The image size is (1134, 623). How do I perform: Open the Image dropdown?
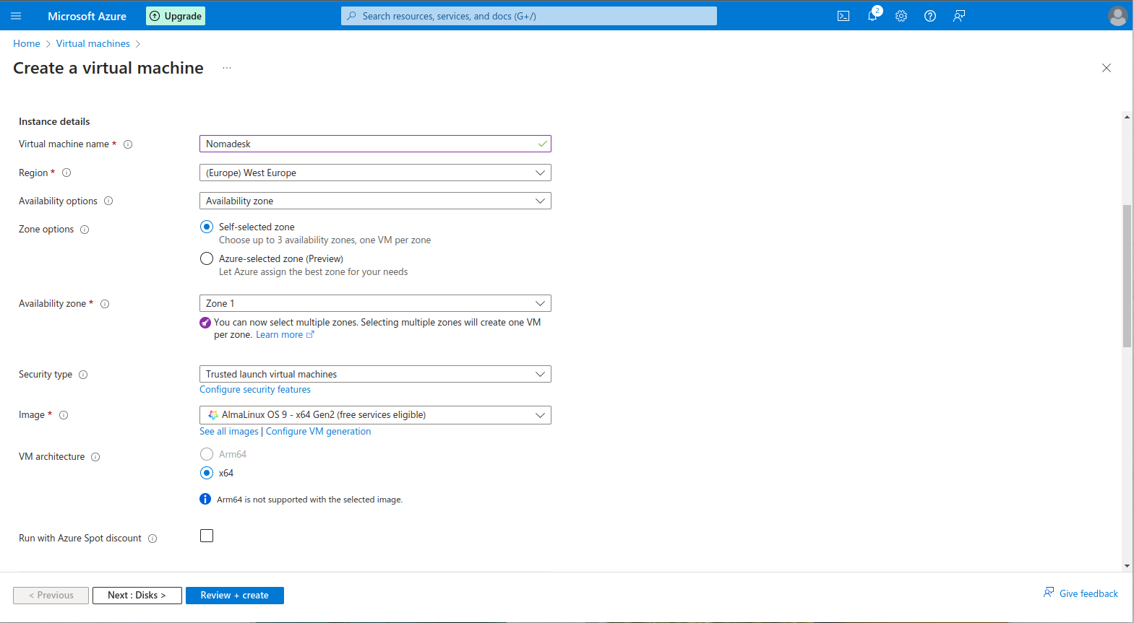tap(375, 415)
